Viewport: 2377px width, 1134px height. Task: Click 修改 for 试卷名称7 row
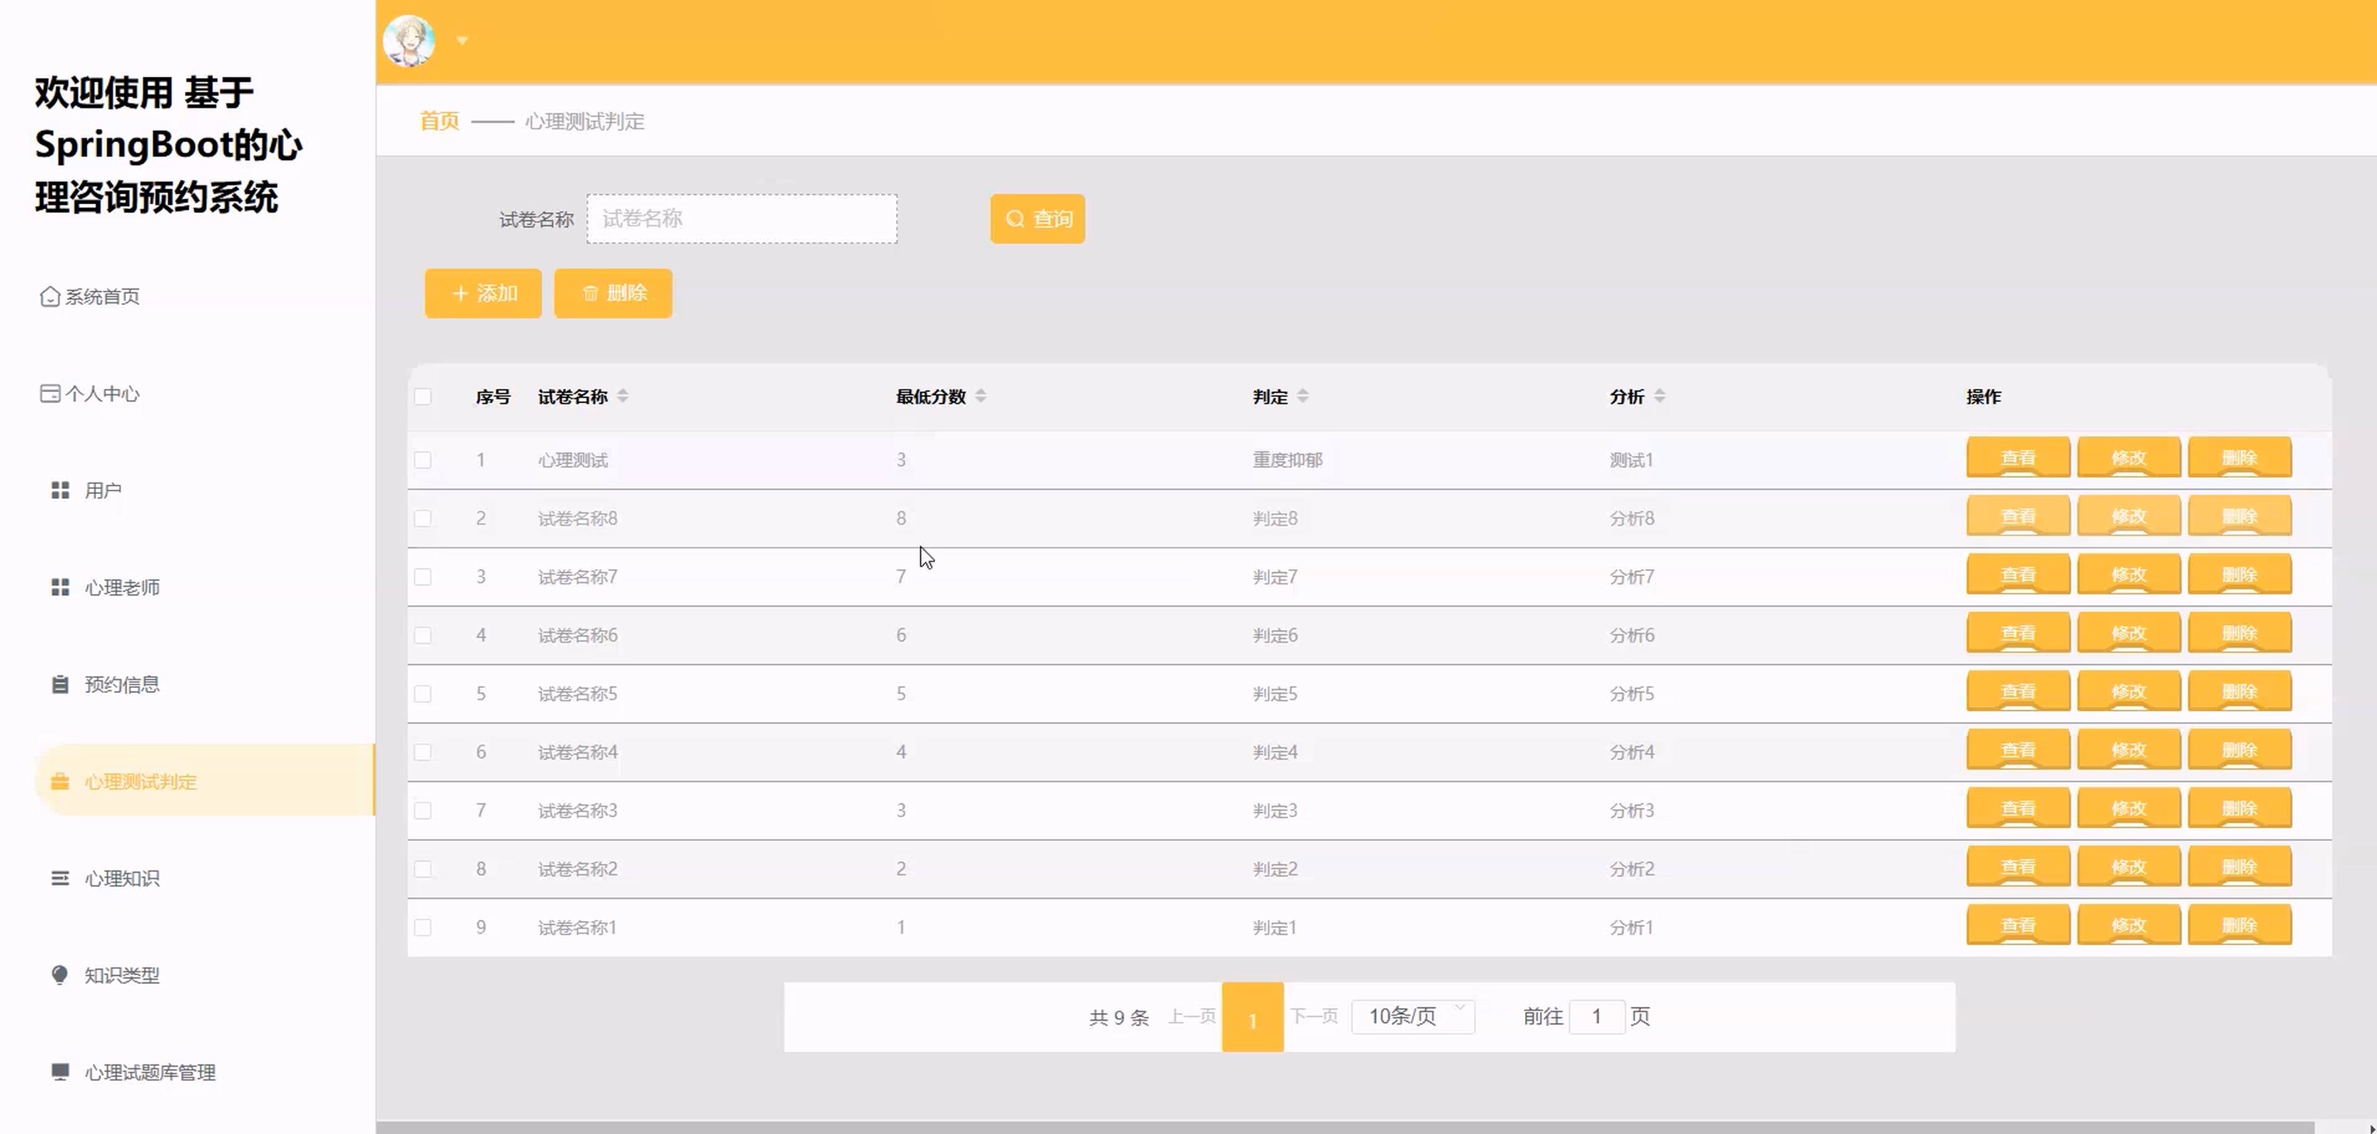coord(2128,574)
